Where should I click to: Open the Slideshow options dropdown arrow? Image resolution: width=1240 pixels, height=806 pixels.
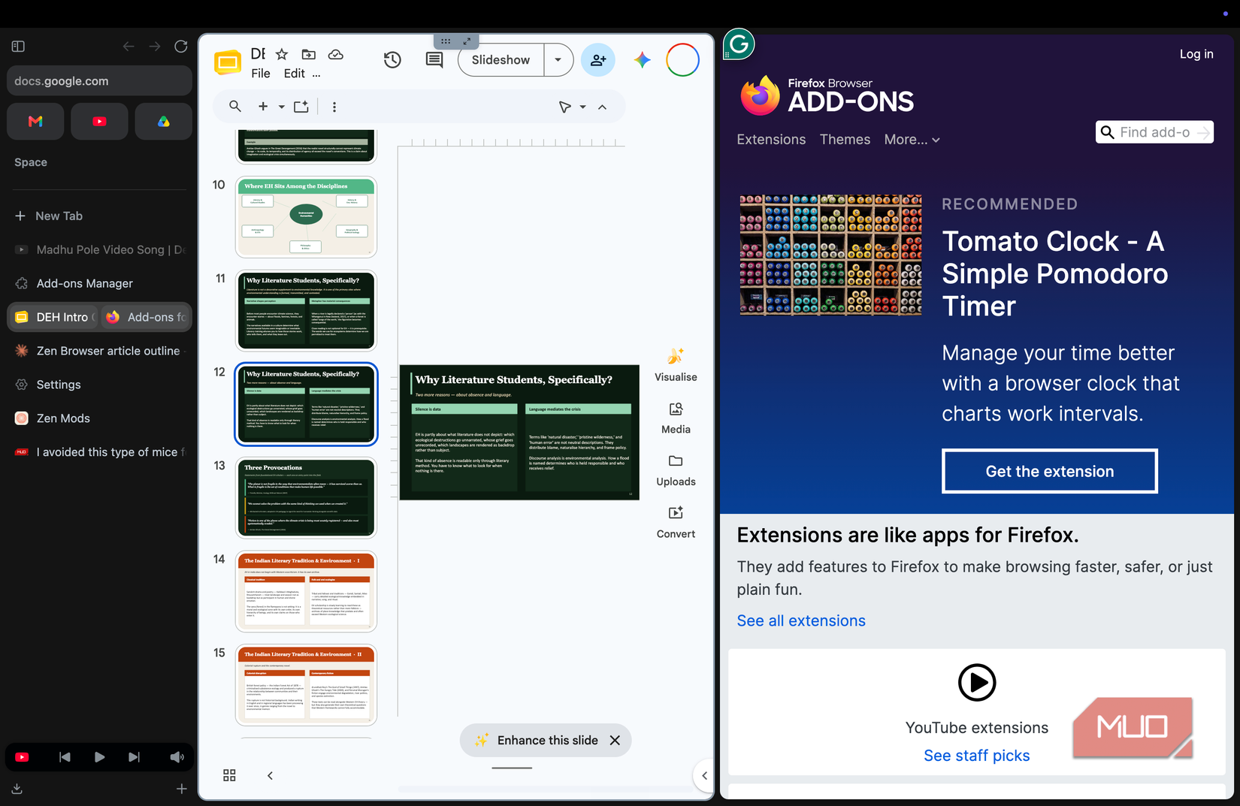point(558,60)
